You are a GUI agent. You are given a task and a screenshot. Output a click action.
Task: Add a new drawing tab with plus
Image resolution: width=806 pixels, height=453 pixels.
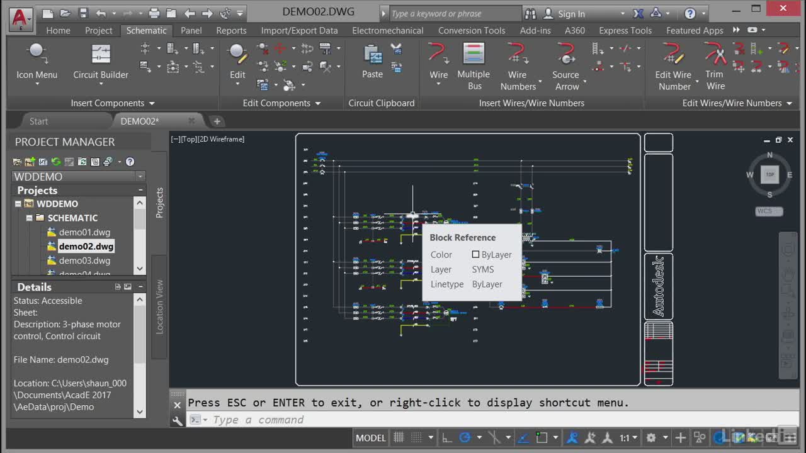pyautogui.click(x=217, y=121)
